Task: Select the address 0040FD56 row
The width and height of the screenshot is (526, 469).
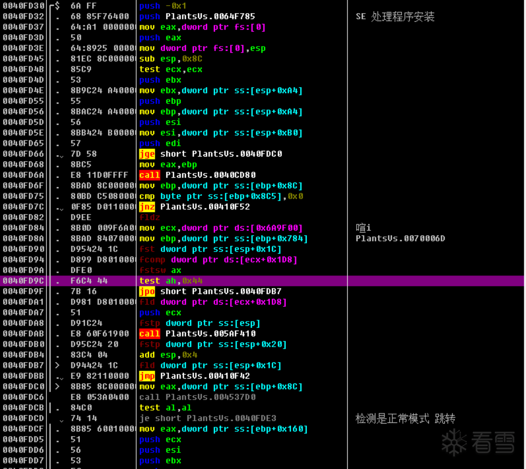Action: coord(23,112)
